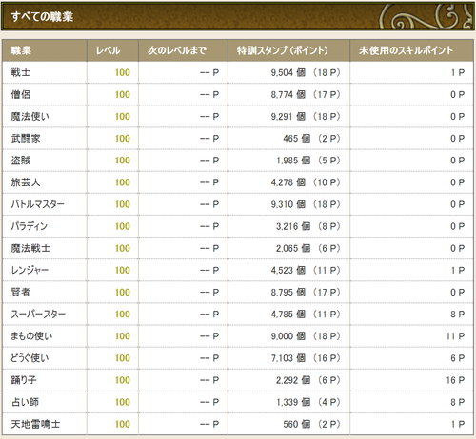The image size is (476, 439).
Task: Click the レベル column header
Action: [x=109, y=50]
